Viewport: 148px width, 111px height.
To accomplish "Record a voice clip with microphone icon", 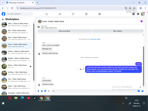I will click(38, 91).
